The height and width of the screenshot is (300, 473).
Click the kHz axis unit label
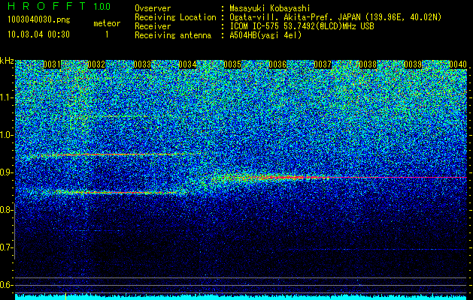[7, 61]
